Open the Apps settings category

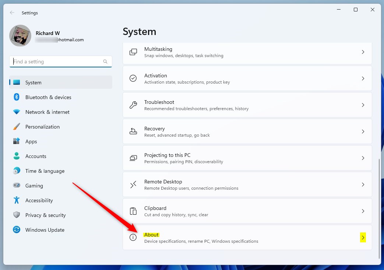31,141
